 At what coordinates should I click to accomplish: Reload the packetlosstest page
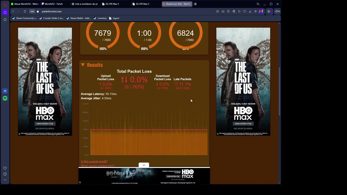point(25,11)
